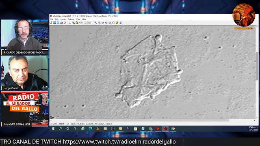
Task: Click the Zoom In magnifier icon
Action: (x=96, y=23)
